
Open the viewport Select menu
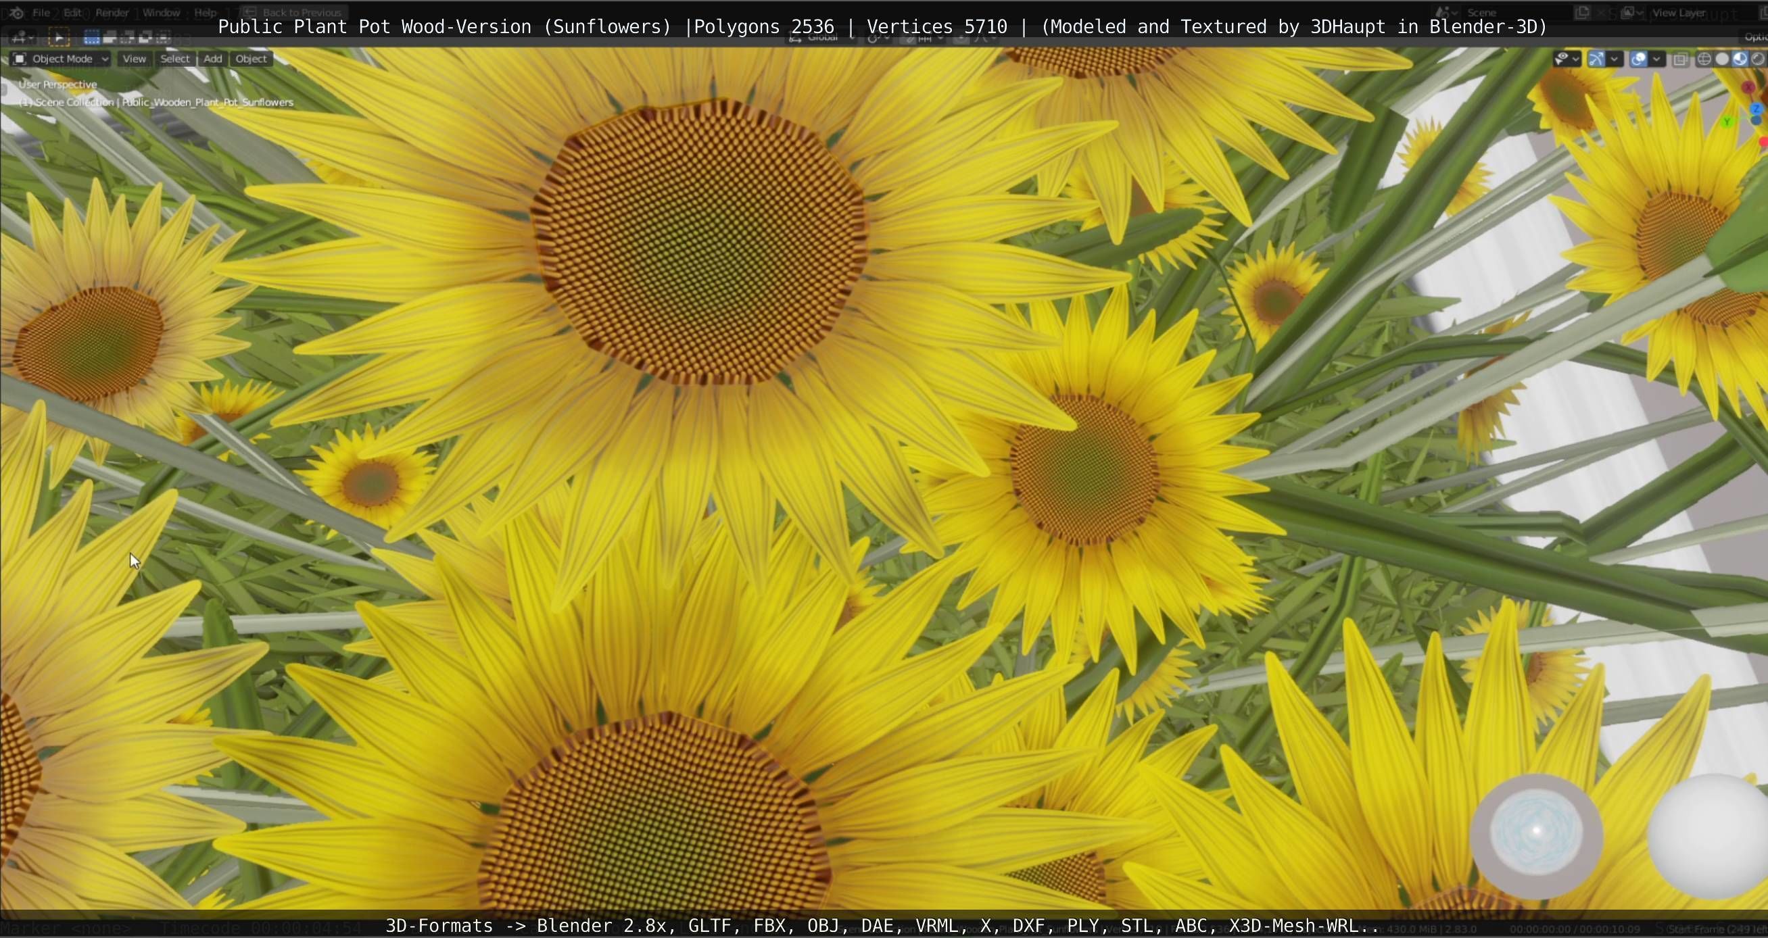point(174,59)
